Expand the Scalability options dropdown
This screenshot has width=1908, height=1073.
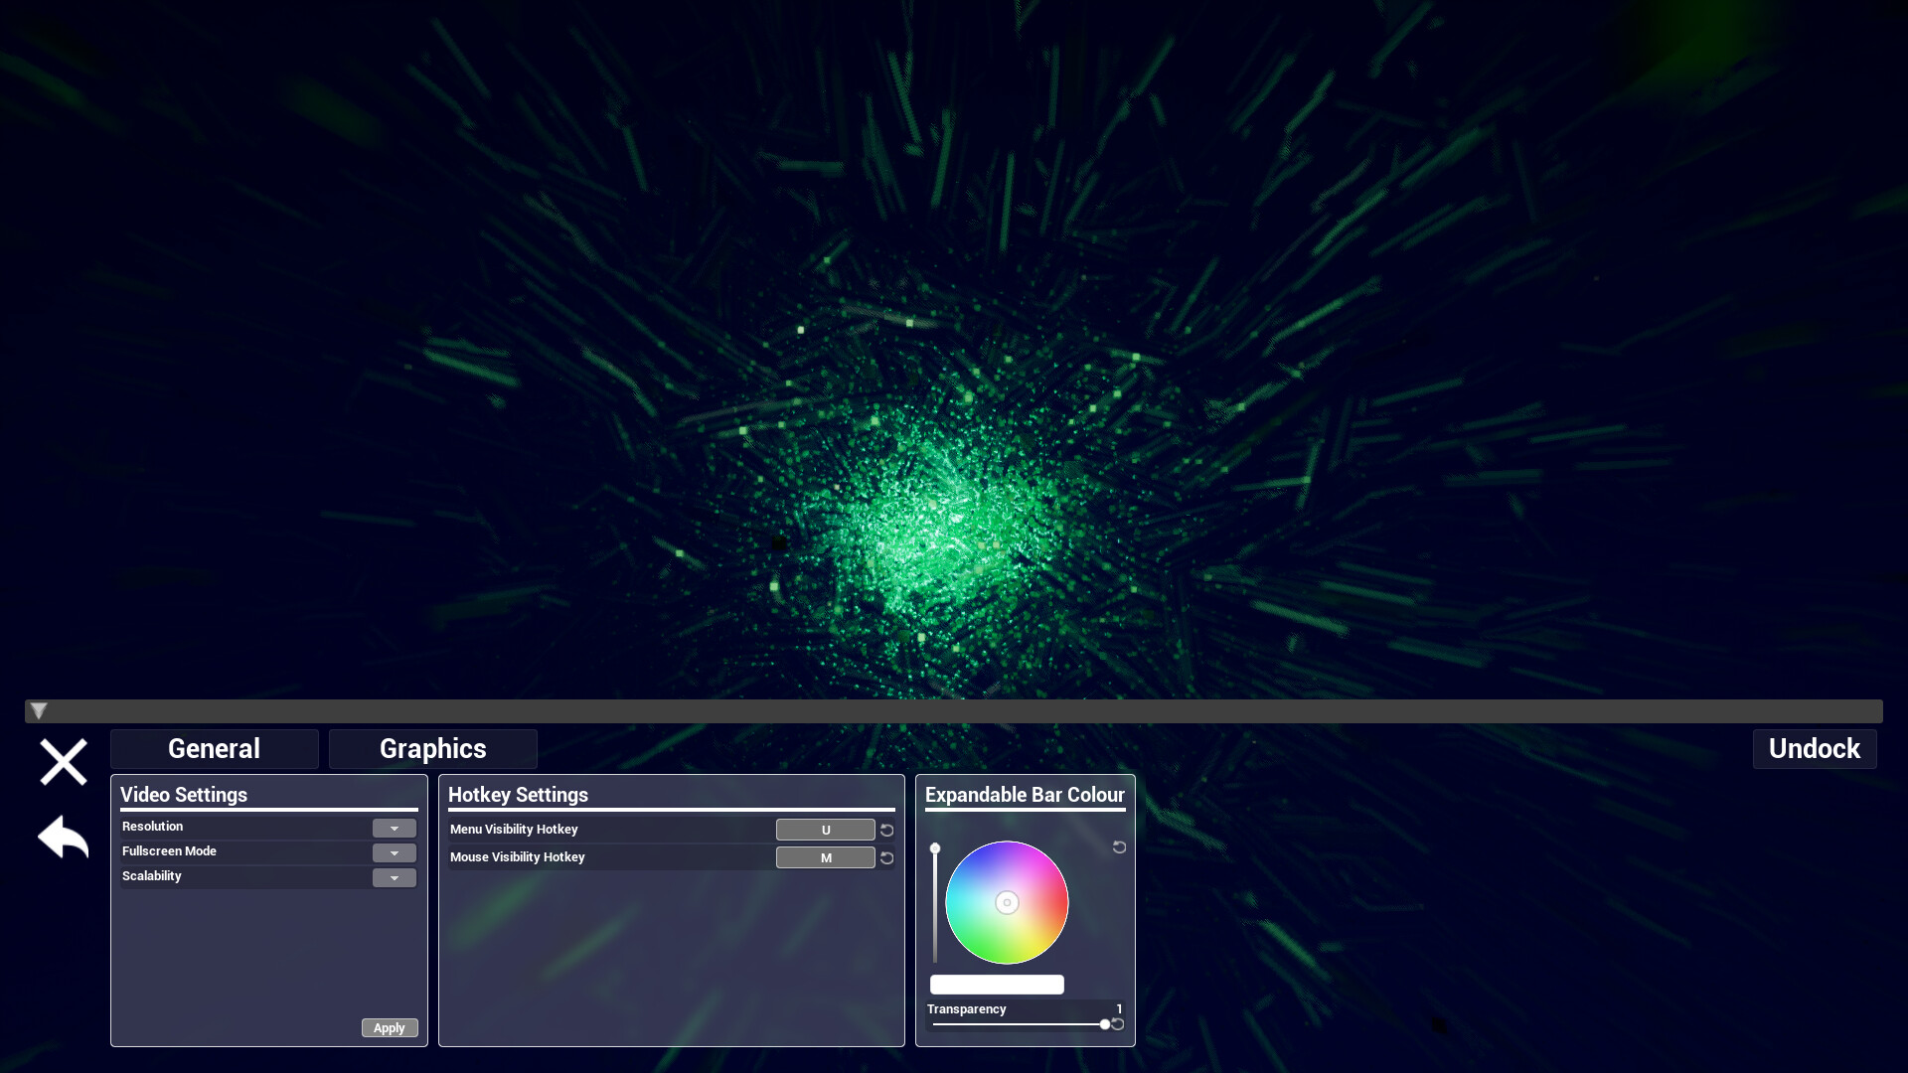click(x=394, y=877)
